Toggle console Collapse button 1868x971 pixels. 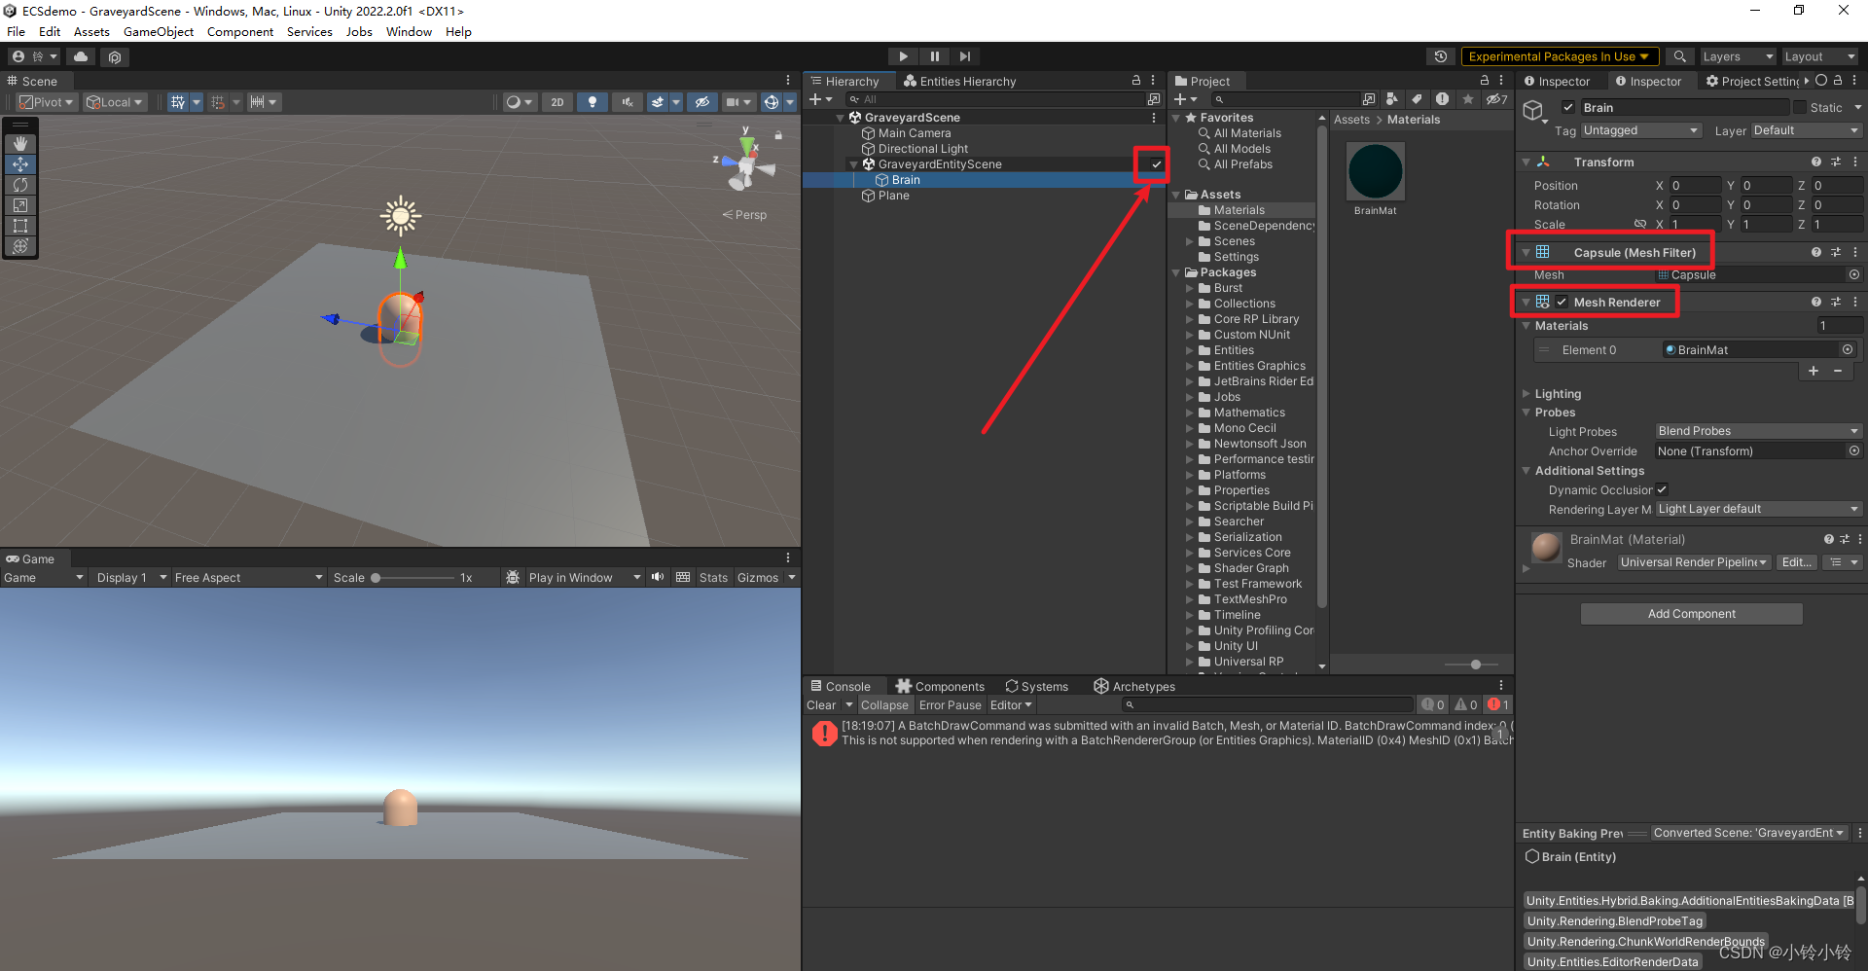click(x=884, y=705)
